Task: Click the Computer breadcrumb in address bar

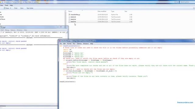Action: tap(7, 2)
